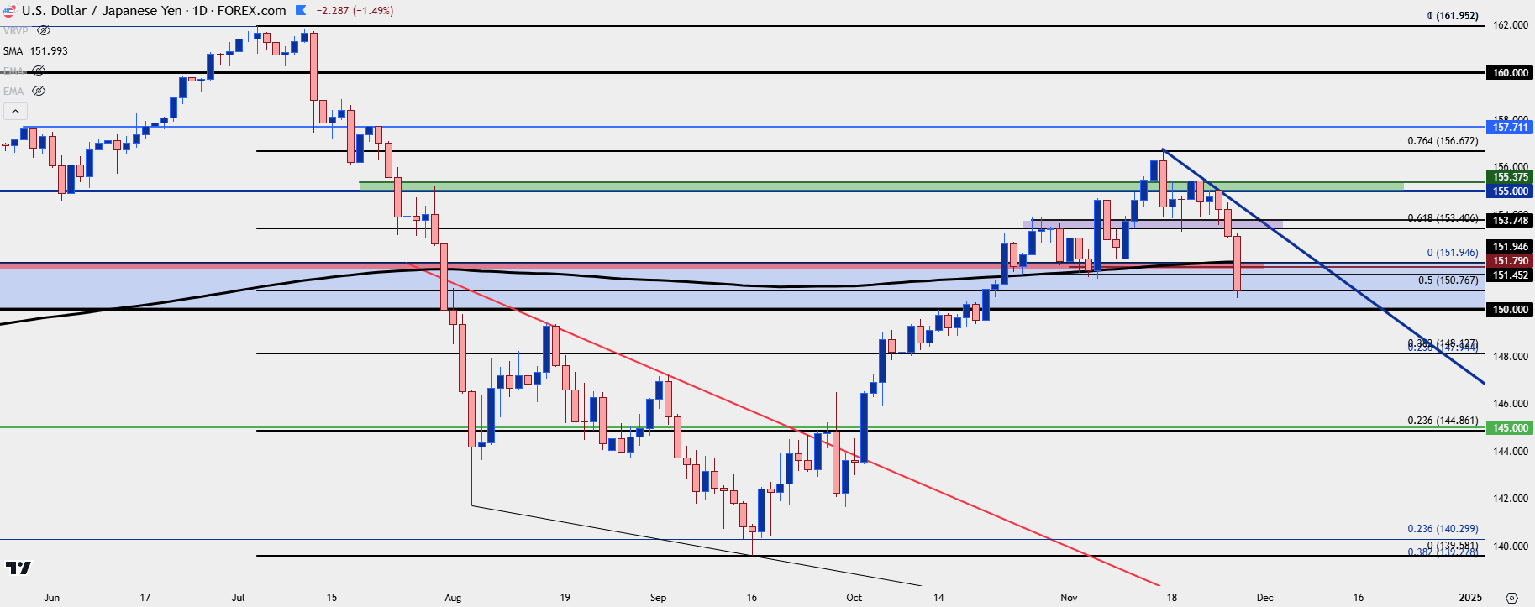This screenshot has height=607, width=1535.
Task: Open the TradingView logo in the corner
Action: coord(18,568)
